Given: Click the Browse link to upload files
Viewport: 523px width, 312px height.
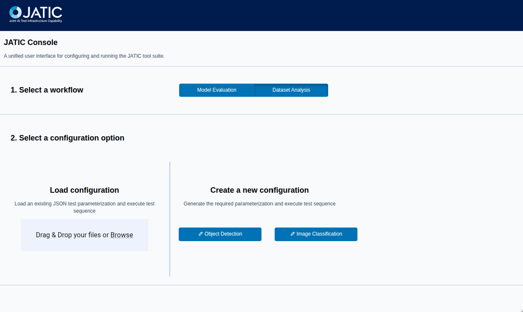Looking at the screenshot, I should 122,235.
